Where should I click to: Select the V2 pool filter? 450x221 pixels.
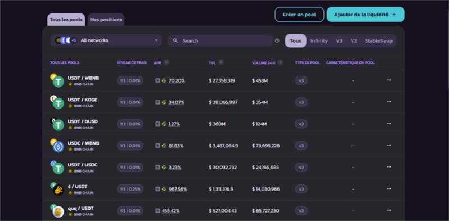[354, 40]
